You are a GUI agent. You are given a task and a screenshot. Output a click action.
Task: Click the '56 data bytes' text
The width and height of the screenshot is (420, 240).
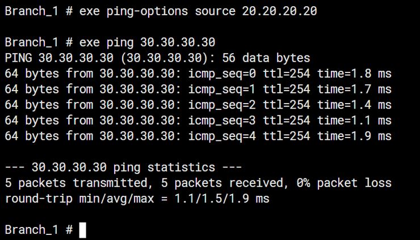click(266, 58)
